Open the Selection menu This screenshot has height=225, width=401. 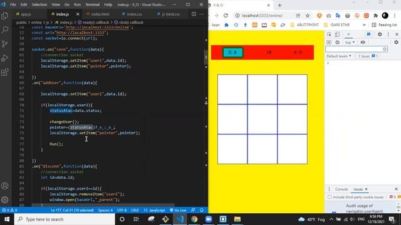click(39, 4)
